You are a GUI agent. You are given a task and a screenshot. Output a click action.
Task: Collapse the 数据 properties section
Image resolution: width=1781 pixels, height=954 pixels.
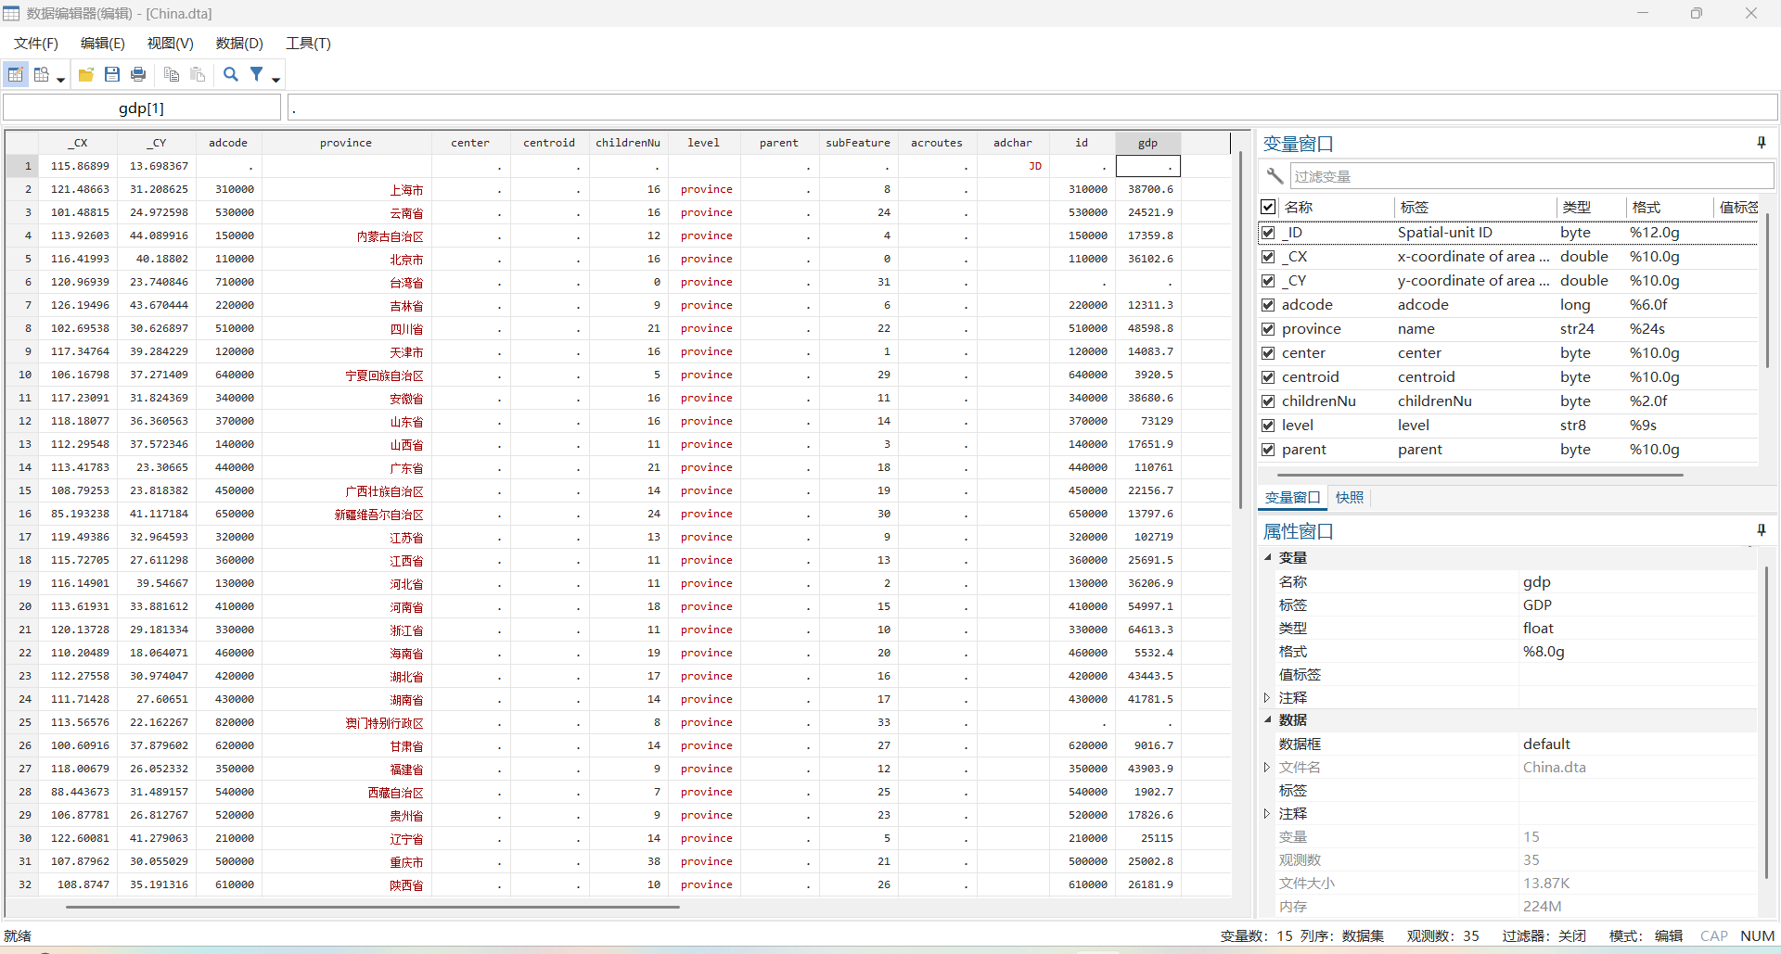tap(1267, 719)
